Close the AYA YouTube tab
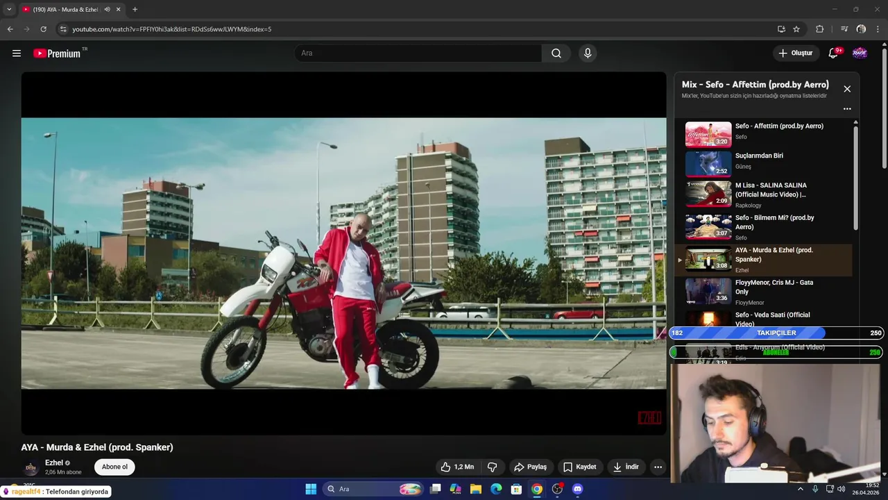 click(x=118, y=10)
